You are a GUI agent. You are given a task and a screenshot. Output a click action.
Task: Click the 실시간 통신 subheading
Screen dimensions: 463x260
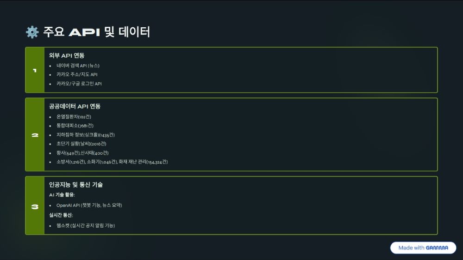click(x=61, y=215)
